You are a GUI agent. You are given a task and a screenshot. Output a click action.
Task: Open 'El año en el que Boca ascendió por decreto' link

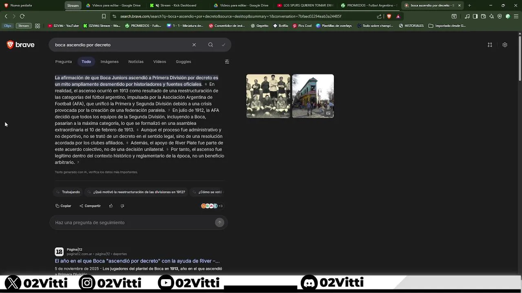pos(137,261)
